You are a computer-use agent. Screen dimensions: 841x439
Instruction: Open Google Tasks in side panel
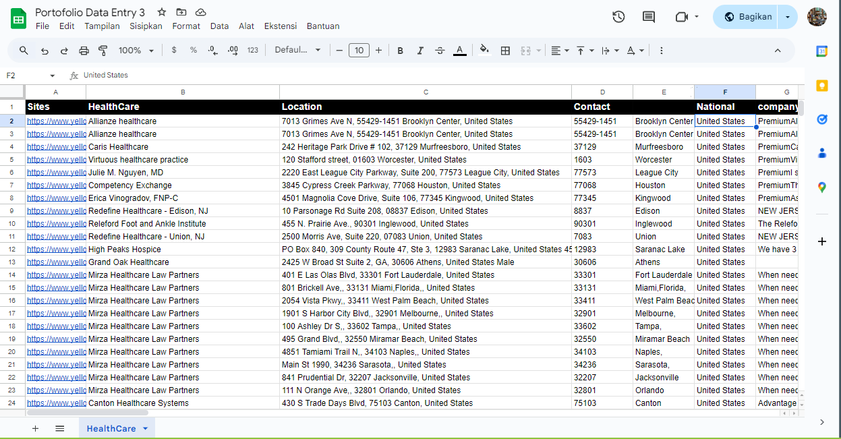(x=822, y=119)
